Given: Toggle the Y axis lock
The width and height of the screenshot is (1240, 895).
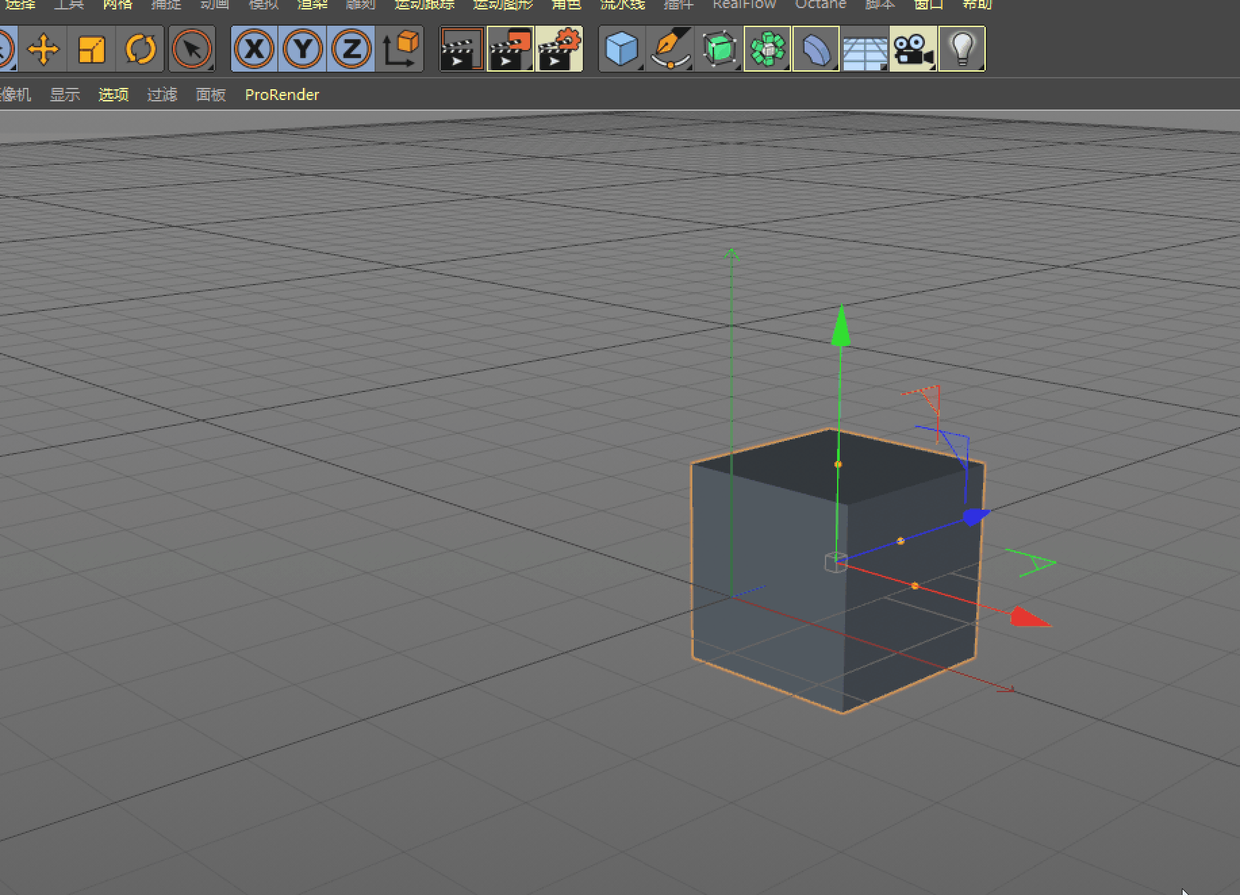Looking at the screenshot, I should 302,49.
